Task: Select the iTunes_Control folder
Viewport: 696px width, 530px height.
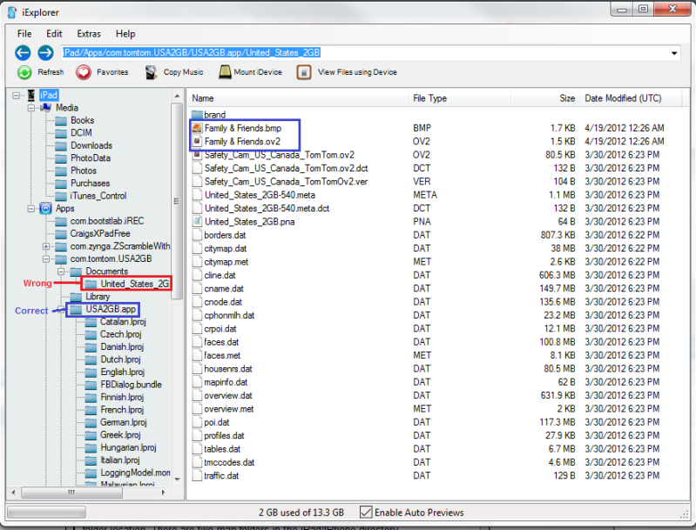Action: [98, 196]
